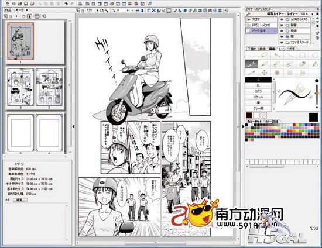Image resolution: width=322 pixels, height=248 pixels.
Task: Open the rotation angle 0 dropdown arrow
Action: click(128, 11)
